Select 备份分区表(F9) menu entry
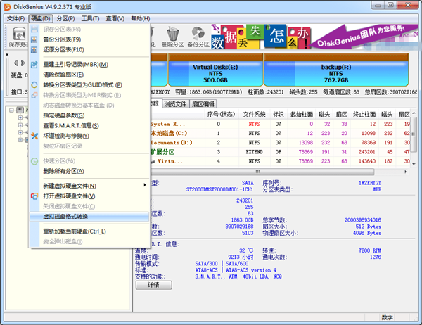422x325 pixels. pos(89,39)
